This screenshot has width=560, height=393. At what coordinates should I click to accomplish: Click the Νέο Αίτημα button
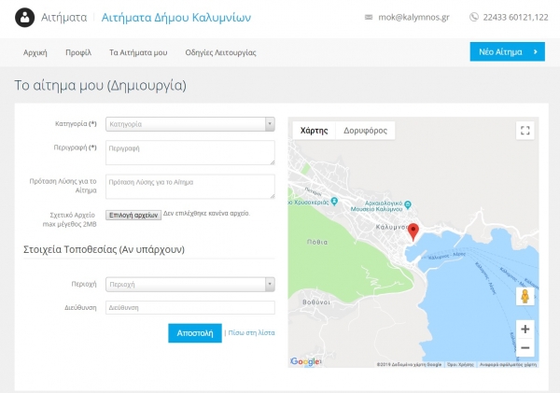[x=507, y=51]
